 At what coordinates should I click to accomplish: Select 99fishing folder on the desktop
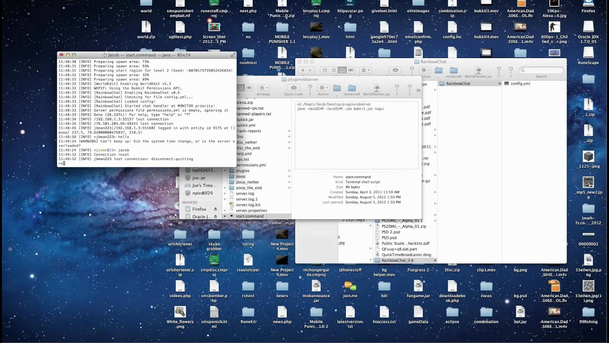click(589, 315)
